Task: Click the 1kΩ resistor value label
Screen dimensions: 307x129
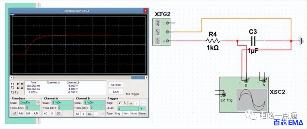Action: 213,48
